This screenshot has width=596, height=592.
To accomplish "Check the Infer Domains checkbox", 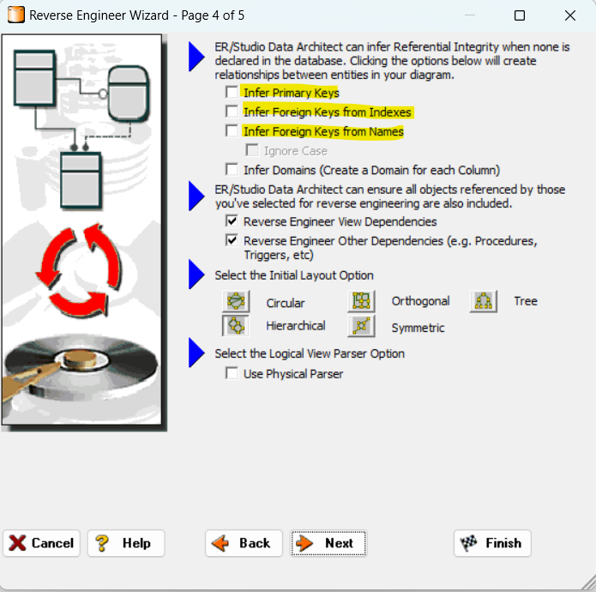I will pos(232,170).
